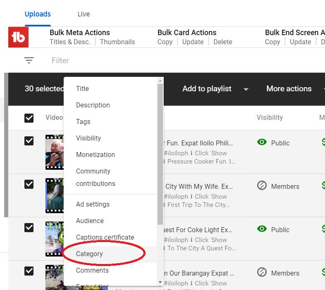
Task: Open Bulk Meta Thumbnails link
Action: pyautogui.click(x=117, y=42)
